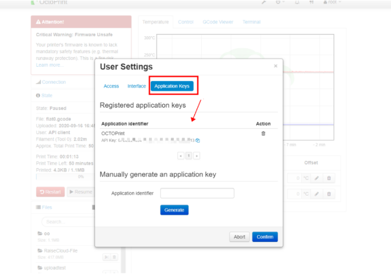Viewport: 391px width, 274px height.
Task: Click the Restart print button
Action: pyautogui.click(x=51, y=192)
